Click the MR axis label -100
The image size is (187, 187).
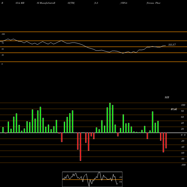183,165
